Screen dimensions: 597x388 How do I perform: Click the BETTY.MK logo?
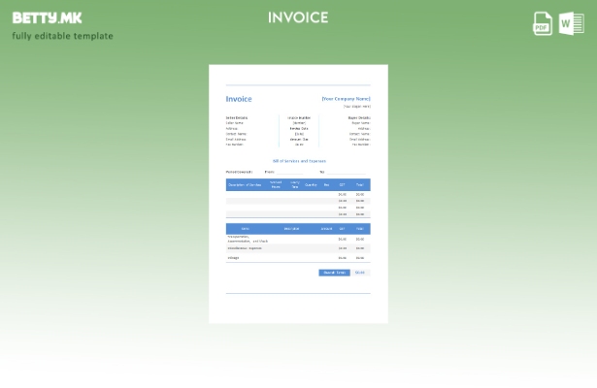(48, 17)
